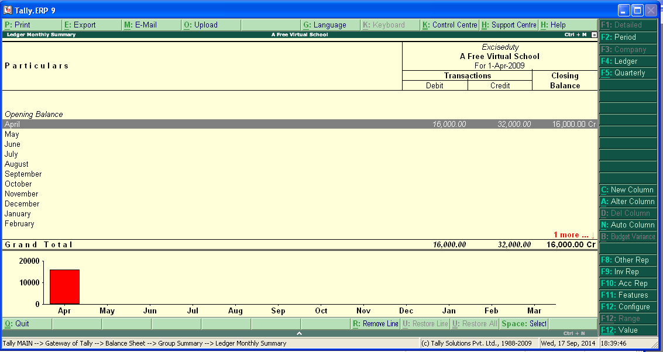663x352 pixels.
Task: Click the 18:39:46 clock in status bar
Action: [613, 343]
